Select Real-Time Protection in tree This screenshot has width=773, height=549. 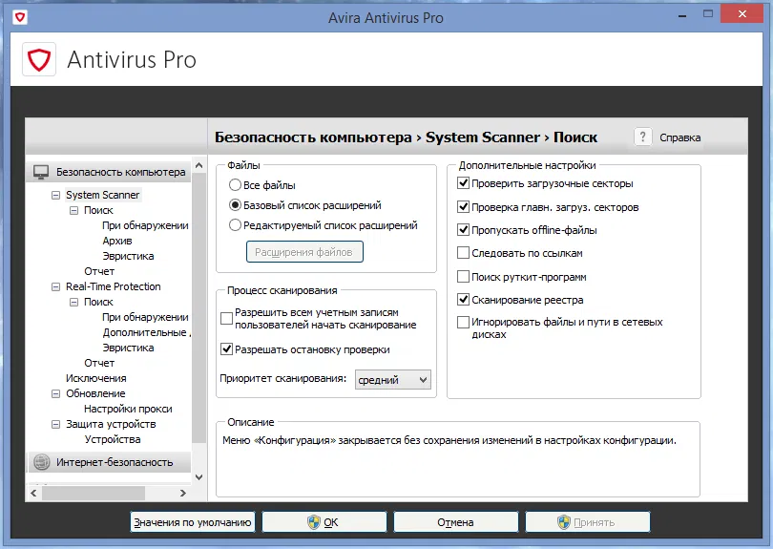114,286
